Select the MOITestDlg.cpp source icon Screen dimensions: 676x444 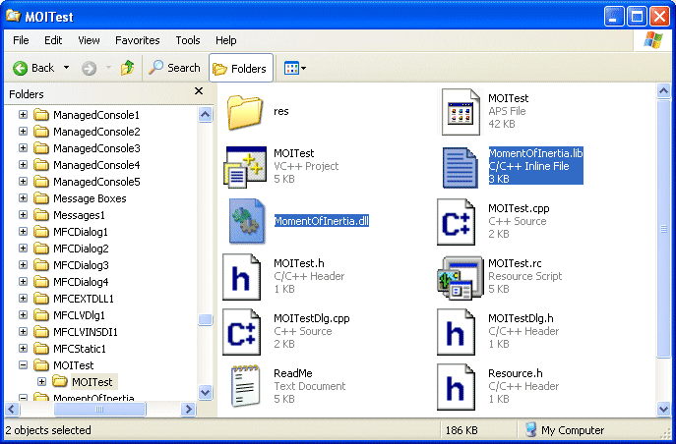pyautogui.click(x=241, y=332)
